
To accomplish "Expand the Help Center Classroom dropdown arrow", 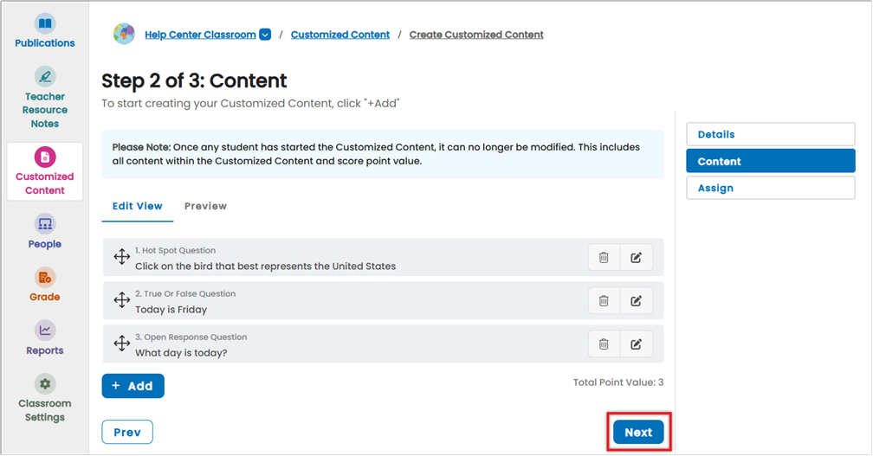I will [x=265, y=35].
